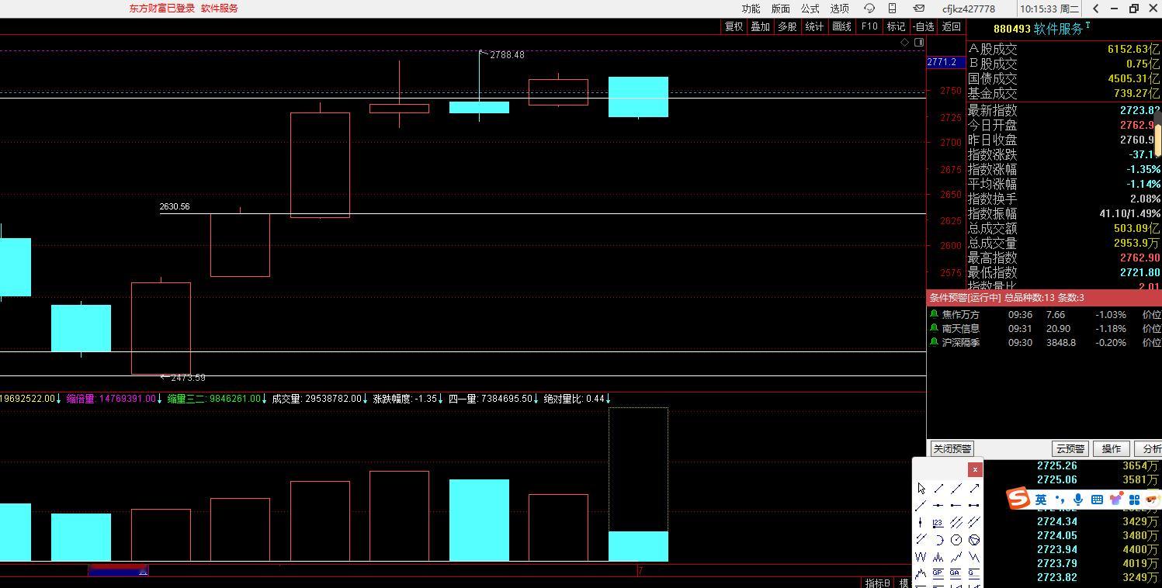The width and height of the screenshot is (1162, 588).
Task: Click stock code 880493 软件服务 title
Action: click(1042, 29)
